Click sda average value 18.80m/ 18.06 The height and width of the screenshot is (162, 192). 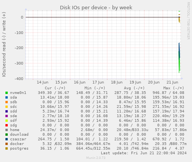coord(131,97)
